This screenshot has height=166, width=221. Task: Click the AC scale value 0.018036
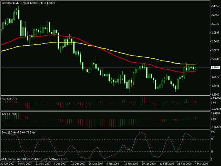pos(216,98)
